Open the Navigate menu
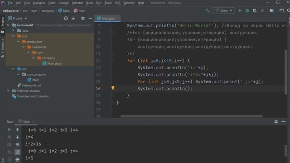 39,3
